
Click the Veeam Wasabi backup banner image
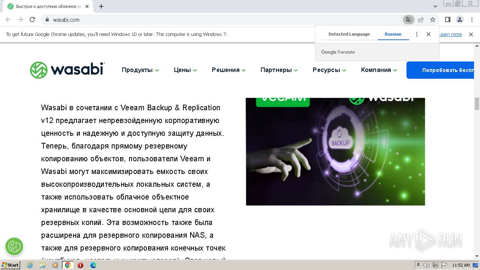click(335, 151)
